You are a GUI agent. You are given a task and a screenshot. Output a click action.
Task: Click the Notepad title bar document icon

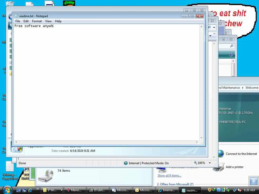[16, 16]
